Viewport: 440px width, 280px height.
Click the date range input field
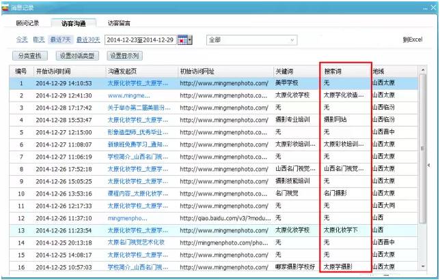pyautogui.click(x=140, y=40)
